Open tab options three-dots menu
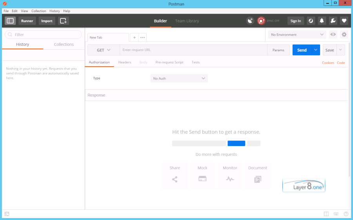Image resolution: width=353 pixels, height=220 pixels. point(142,37)
